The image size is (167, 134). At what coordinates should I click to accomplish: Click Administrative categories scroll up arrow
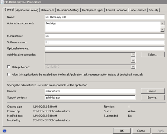[133, 55]
